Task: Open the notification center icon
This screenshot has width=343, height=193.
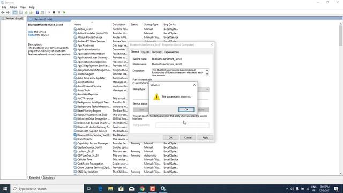Action: coord(337,189)
